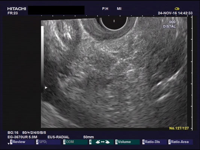Click the yellow probe icon at top right
The width and height of the screenshot is (200, 150).
177,9
